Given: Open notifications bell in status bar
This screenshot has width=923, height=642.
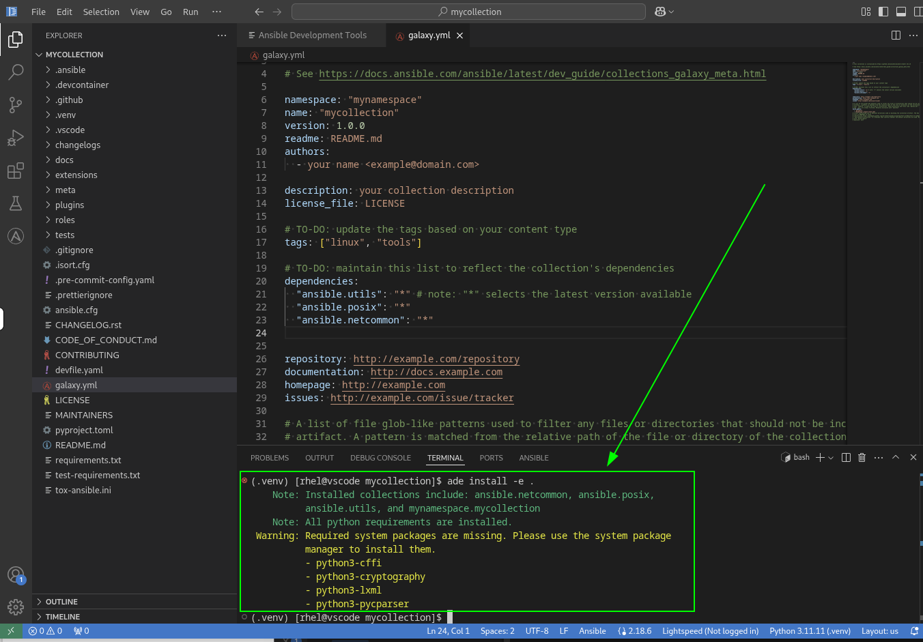Looking at the screenshot, I should [x=914, y=631].
